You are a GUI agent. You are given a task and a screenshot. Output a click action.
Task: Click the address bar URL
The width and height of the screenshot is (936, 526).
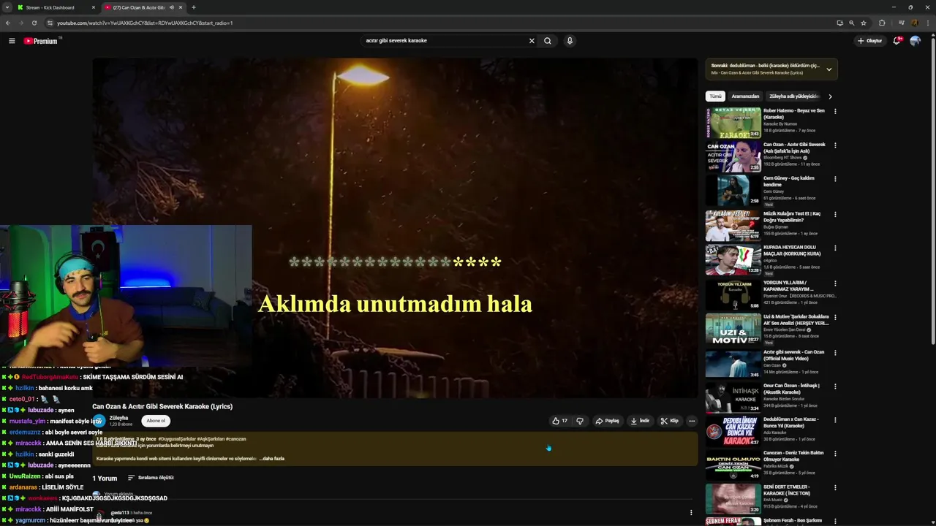(x=145, y=23)
